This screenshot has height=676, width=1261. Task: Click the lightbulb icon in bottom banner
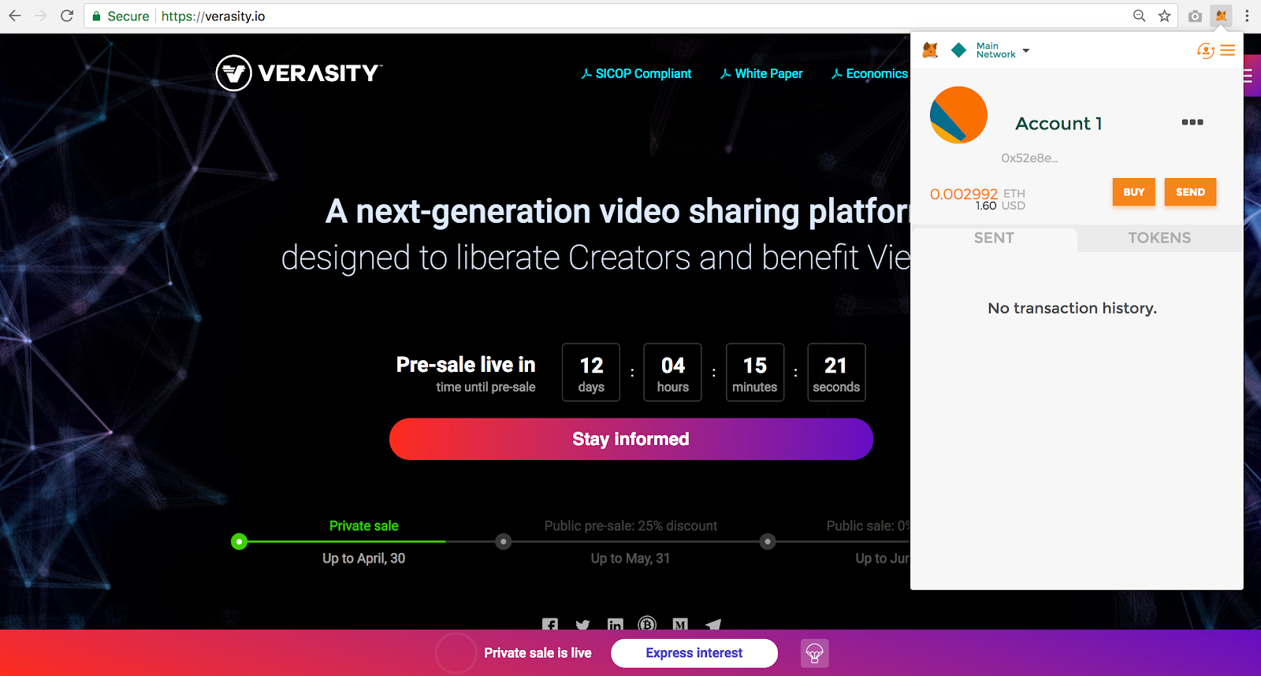point(815,653)
